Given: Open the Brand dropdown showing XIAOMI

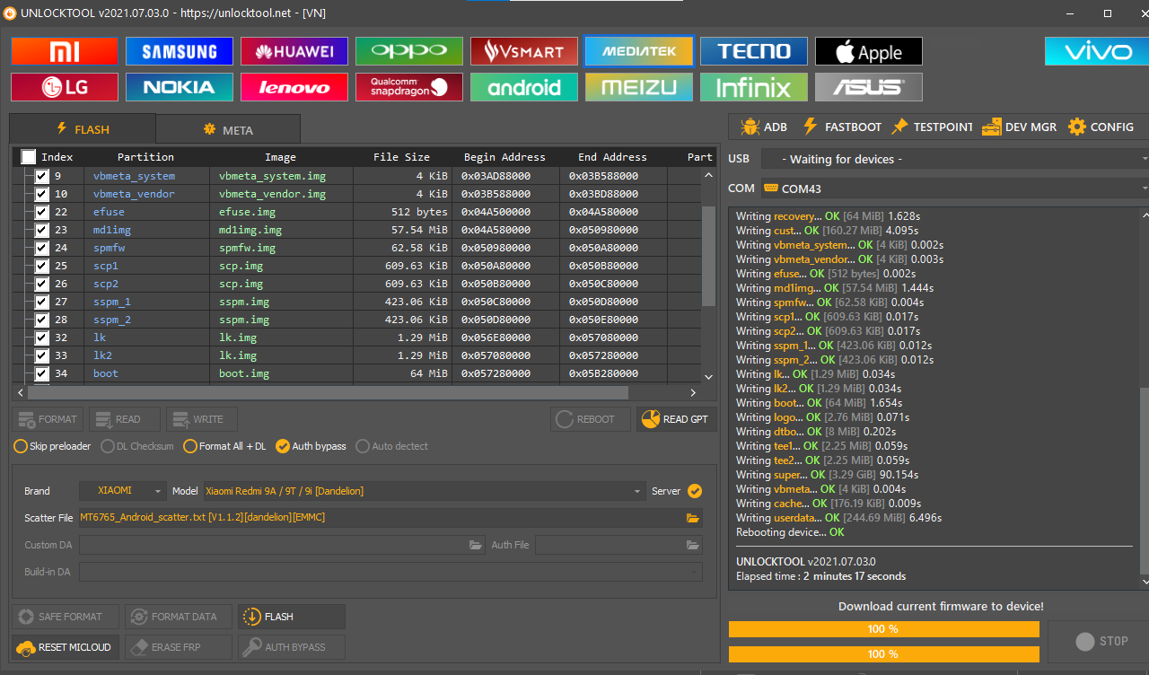Looking at the screenshot, I should pos(123,491).
